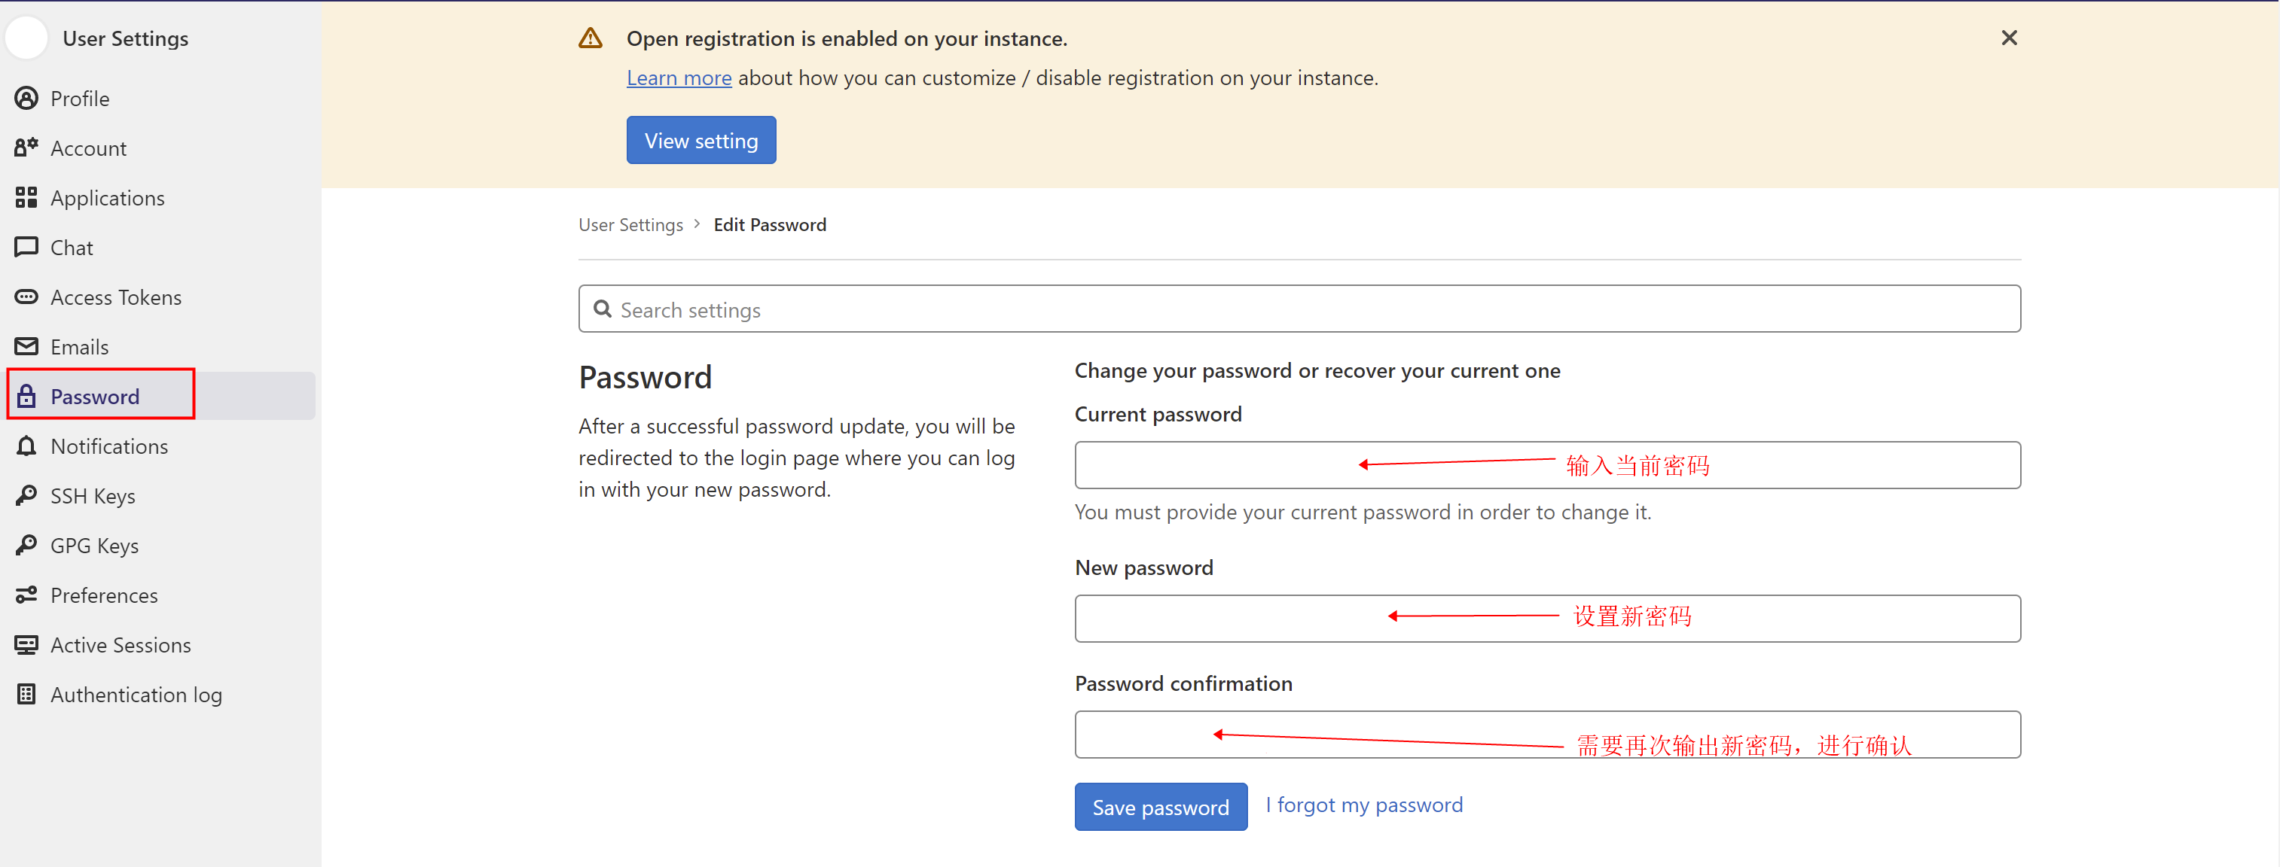Dismiss the open registration warning banner

2008,38
